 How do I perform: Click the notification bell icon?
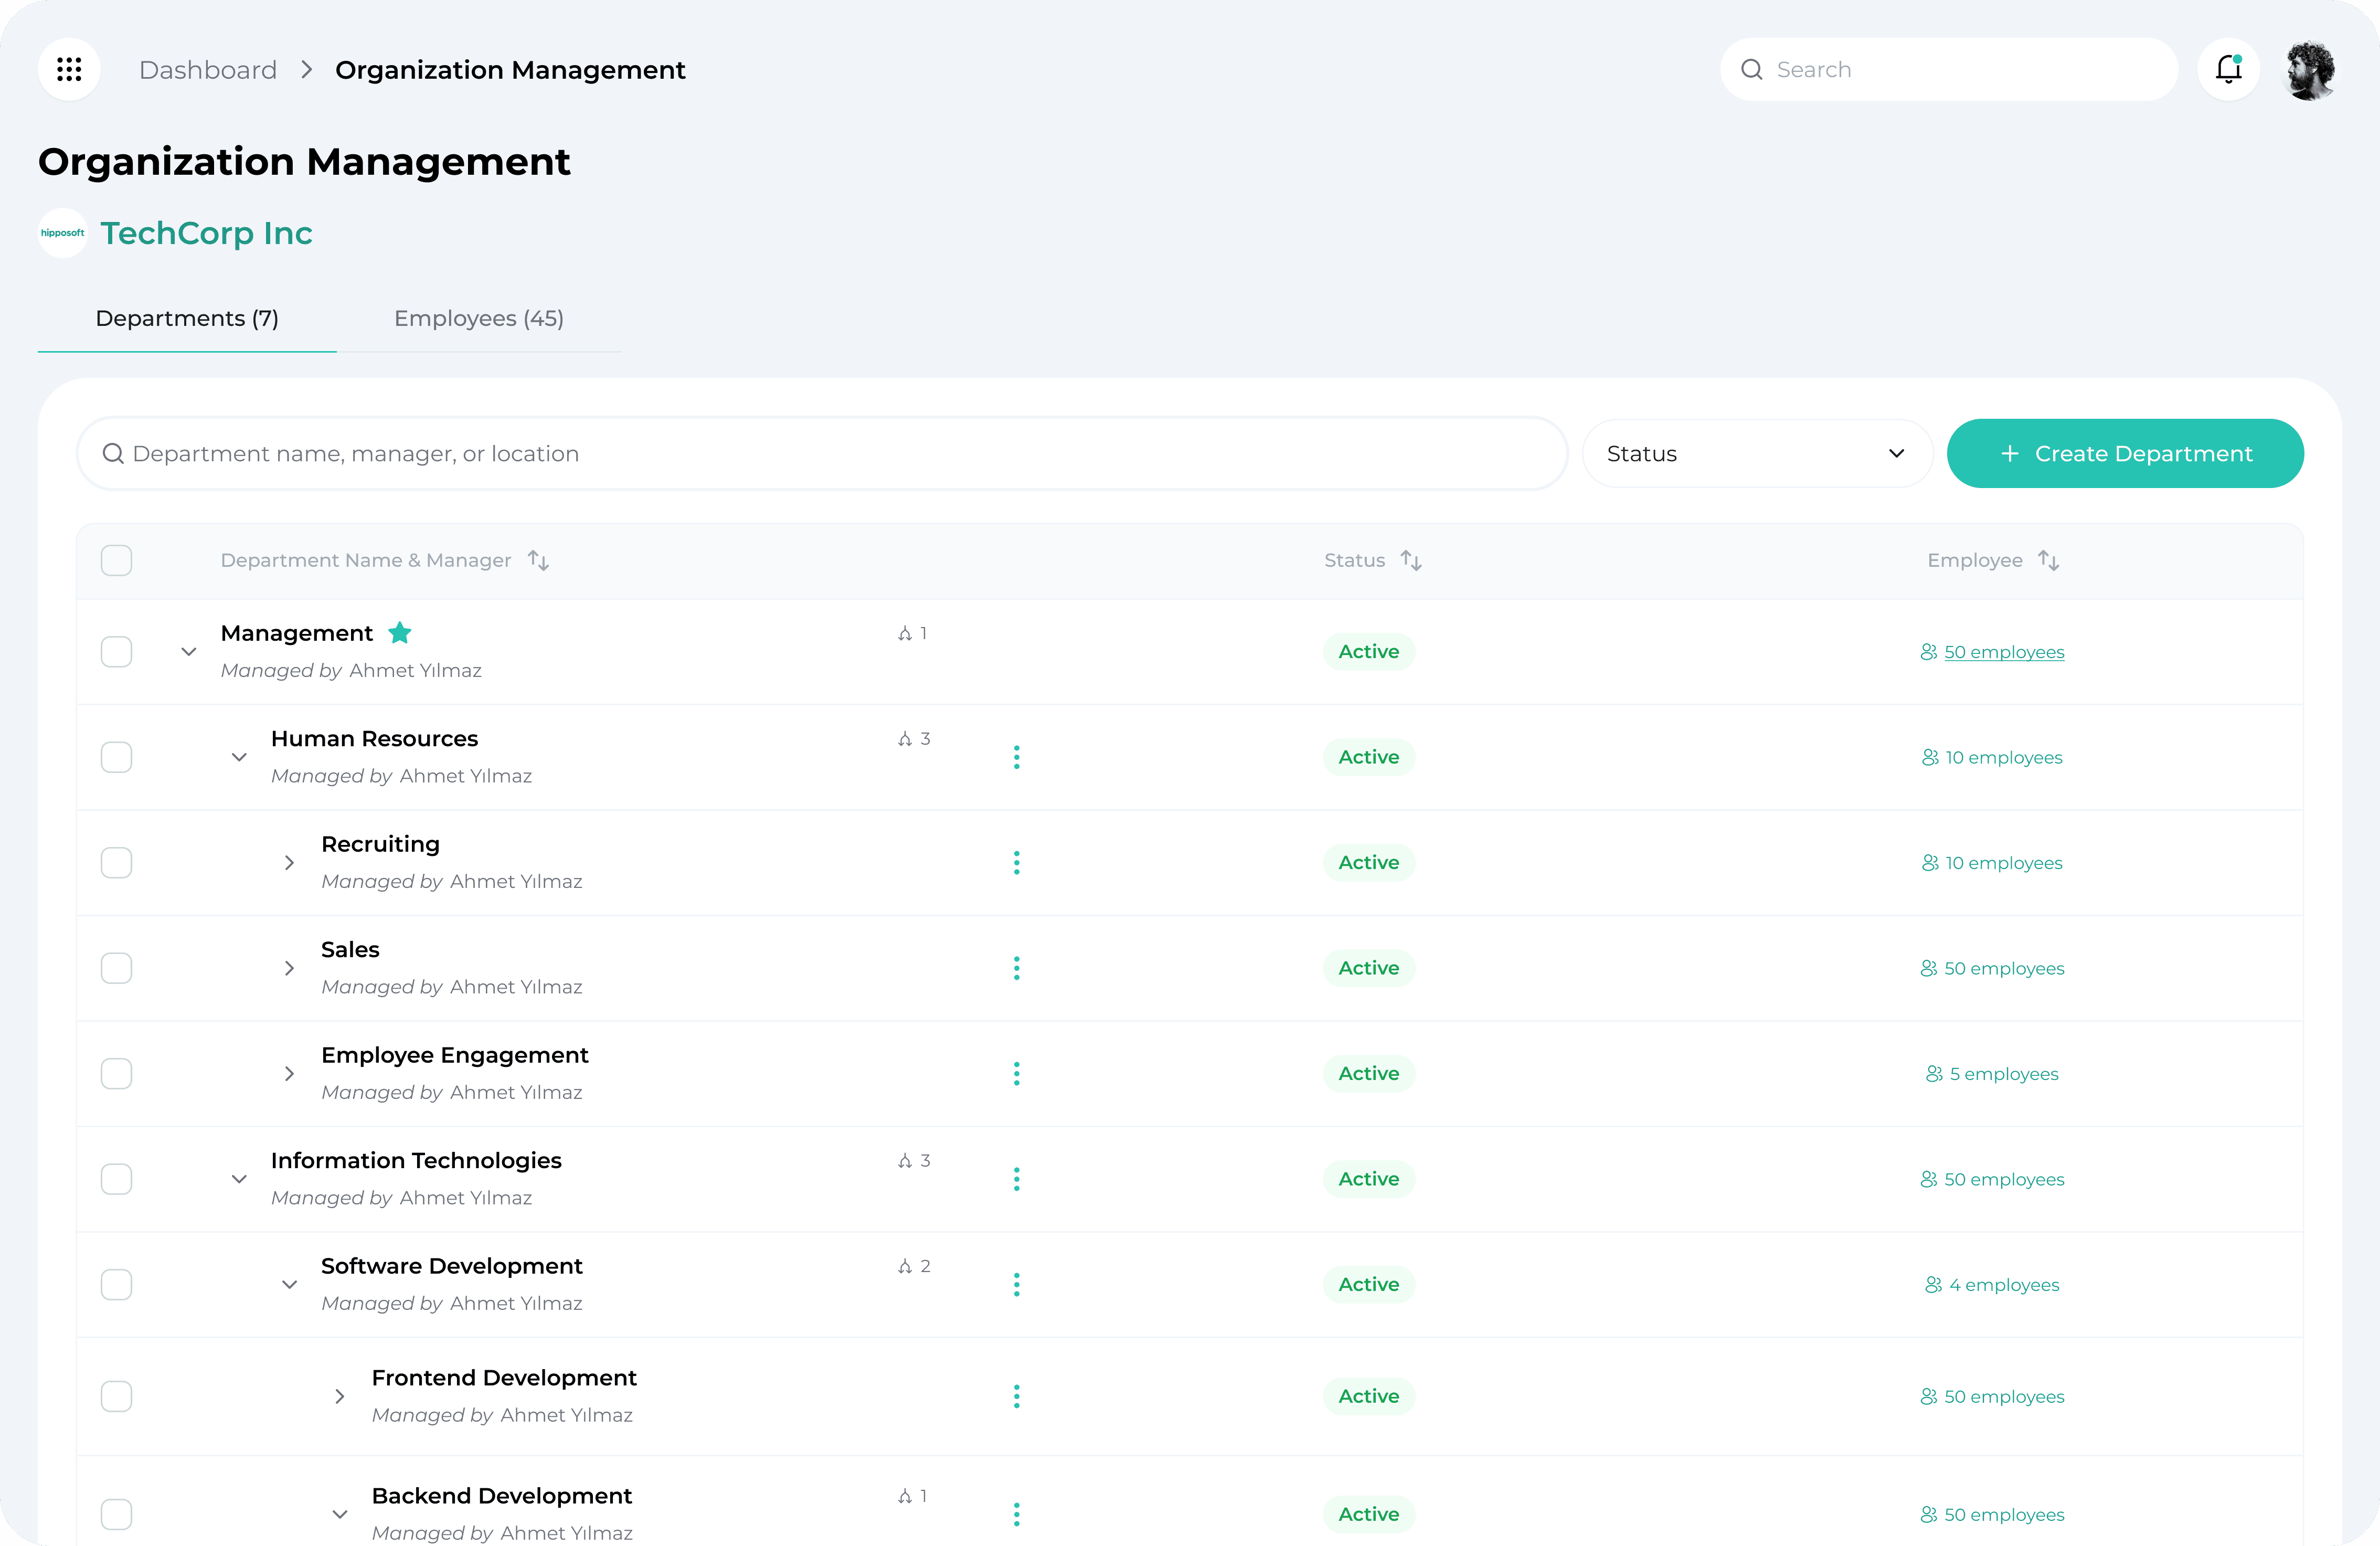pos(2228,69)
